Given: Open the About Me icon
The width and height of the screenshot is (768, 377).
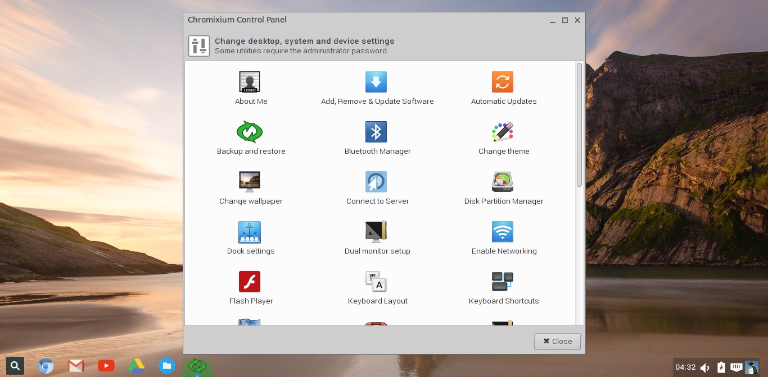Looking at the screenshot, I should (x=250, y=82).
